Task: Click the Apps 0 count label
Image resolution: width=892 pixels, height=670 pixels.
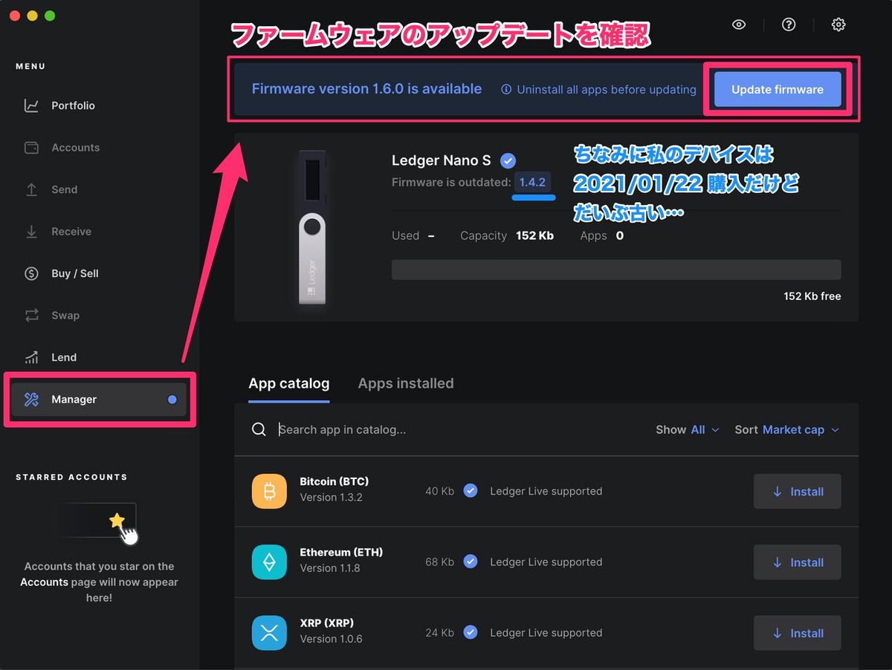Action: 602,235
